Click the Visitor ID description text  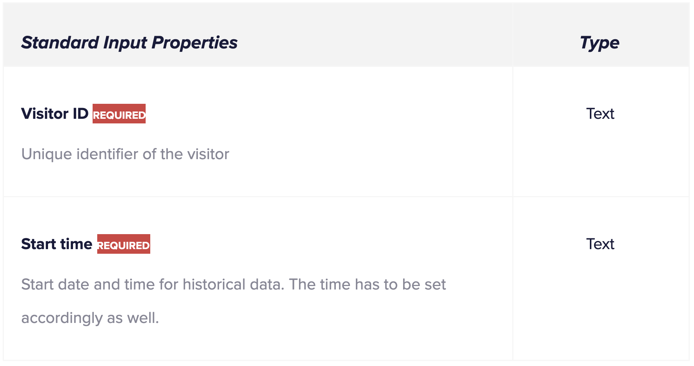click(x=125, y=154)
